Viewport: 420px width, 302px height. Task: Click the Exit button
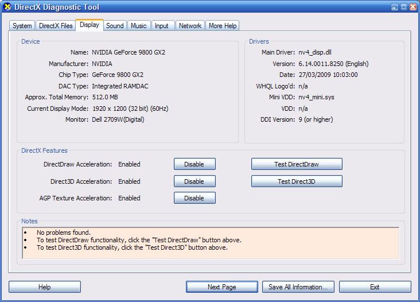point(375,287)
